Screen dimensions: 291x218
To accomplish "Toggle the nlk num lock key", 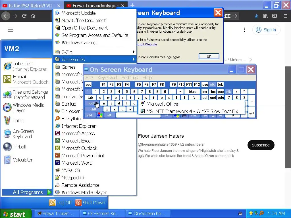I will click(228, 92).
